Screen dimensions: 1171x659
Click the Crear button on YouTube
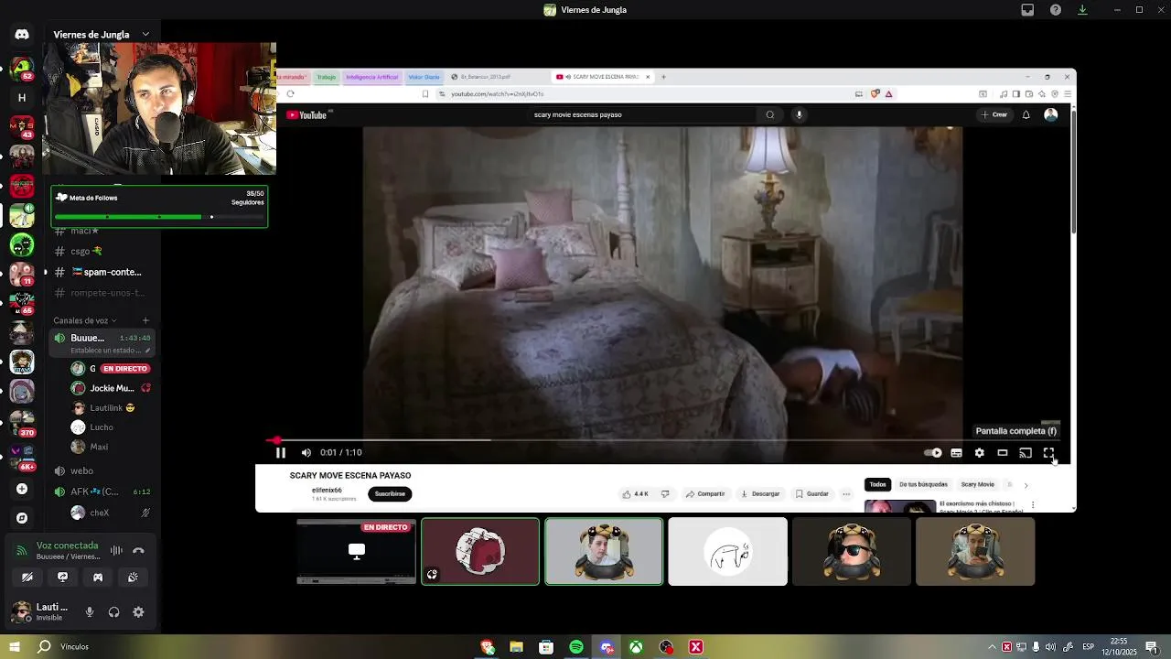[x=994, y=115]
